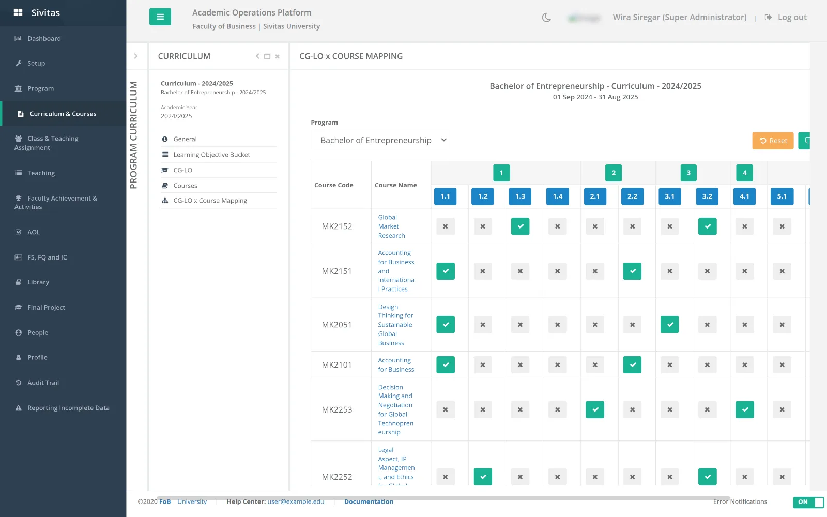Click the Reporting Incomplete Data warning icon
827x517 pixels.
pyautogui.click(x=18, y=408)
